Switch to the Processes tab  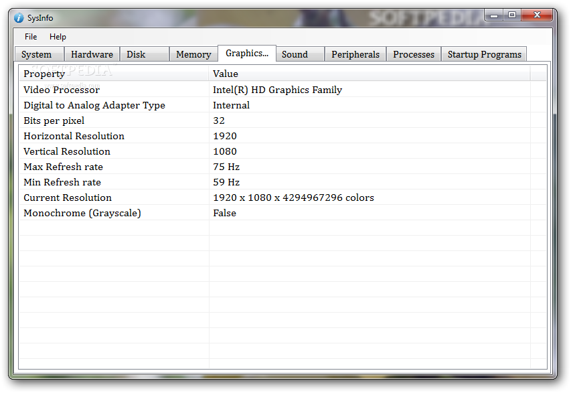pyautogui.click(x=414, y=54)
